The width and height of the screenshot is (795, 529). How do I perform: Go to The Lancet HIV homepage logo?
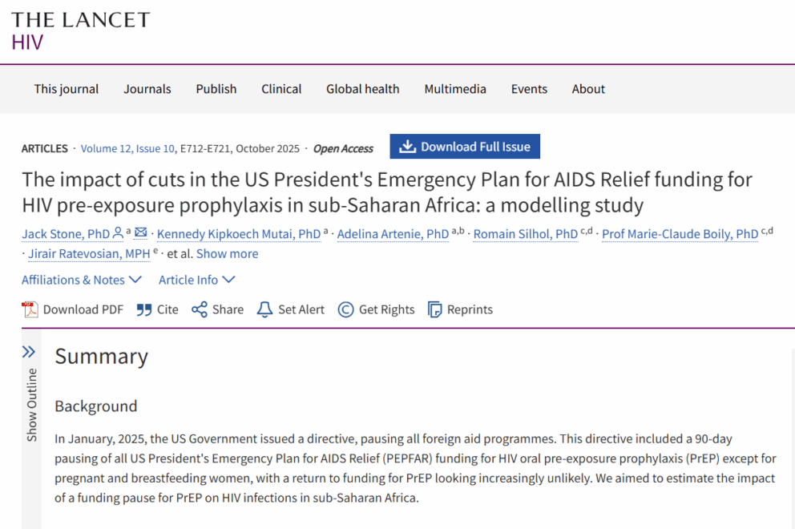click(x=80, y=30)
